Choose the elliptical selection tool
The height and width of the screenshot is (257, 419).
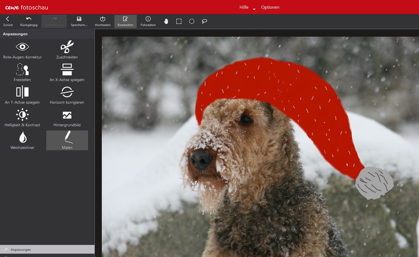[192, 21]
